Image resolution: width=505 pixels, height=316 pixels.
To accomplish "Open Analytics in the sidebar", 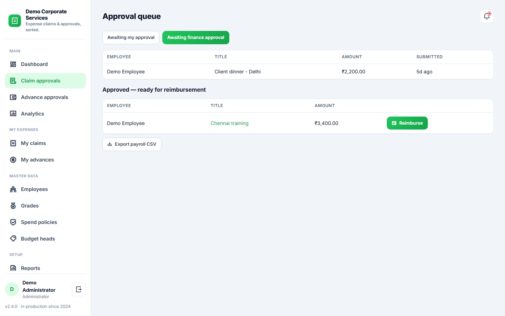I will pyautogui.click(x=45, y=114).
